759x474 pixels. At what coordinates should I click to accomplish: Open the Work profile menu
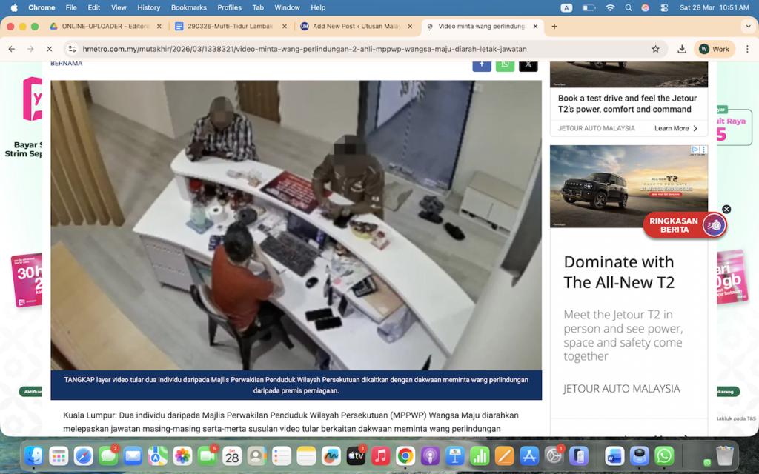click(714, 49)
